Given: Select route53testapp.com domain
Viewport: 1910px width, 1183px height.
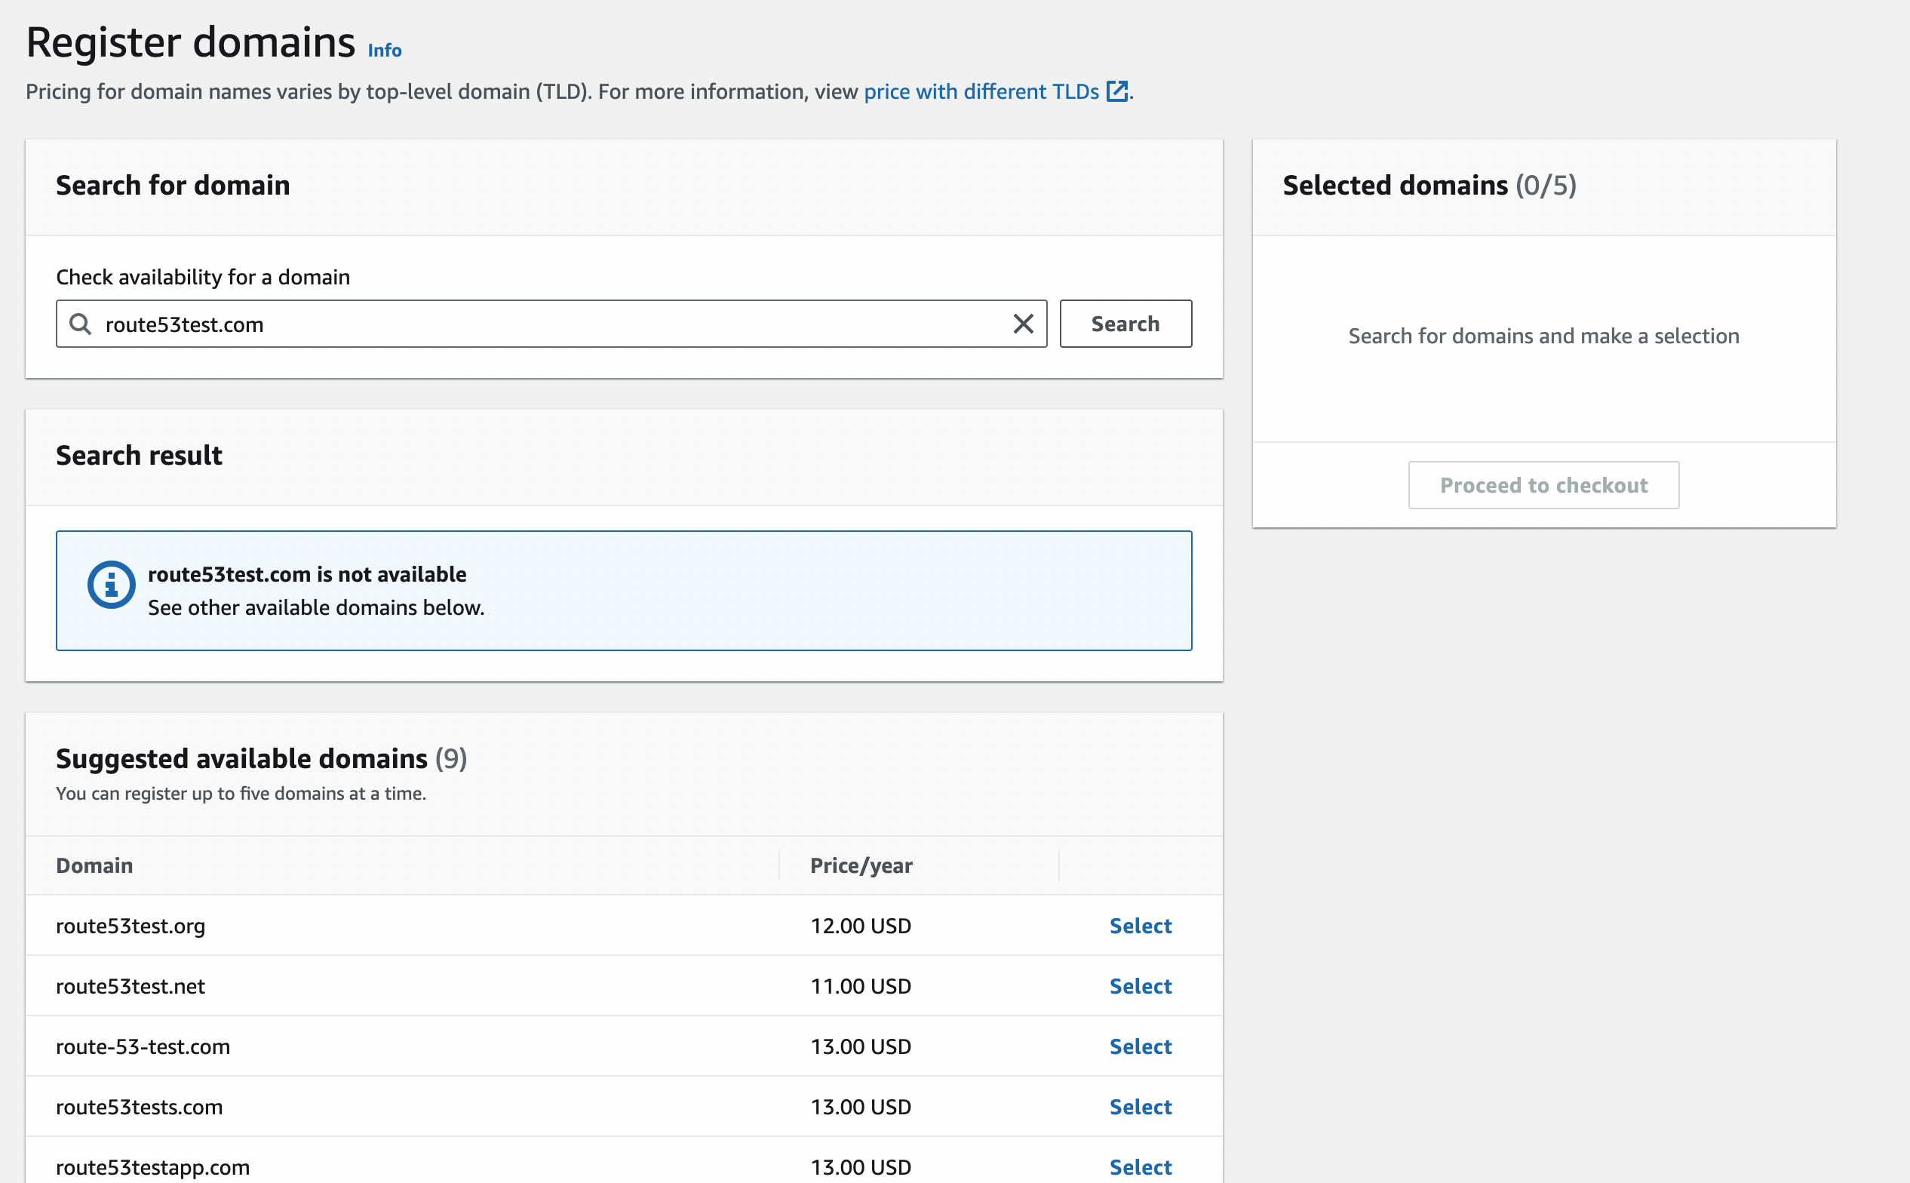Looking at the screenshot, I should tap(1141, 1166).
